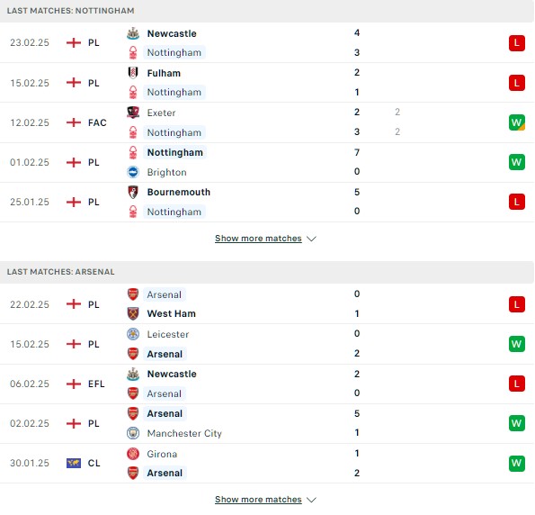Viewport: 535px width, 515px height.
Task: Click the West Ham club crest
Action: [133, 313]
